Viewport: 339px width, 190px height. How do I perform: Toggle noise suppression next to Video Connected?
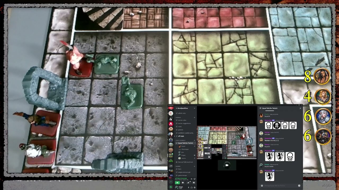191,179
